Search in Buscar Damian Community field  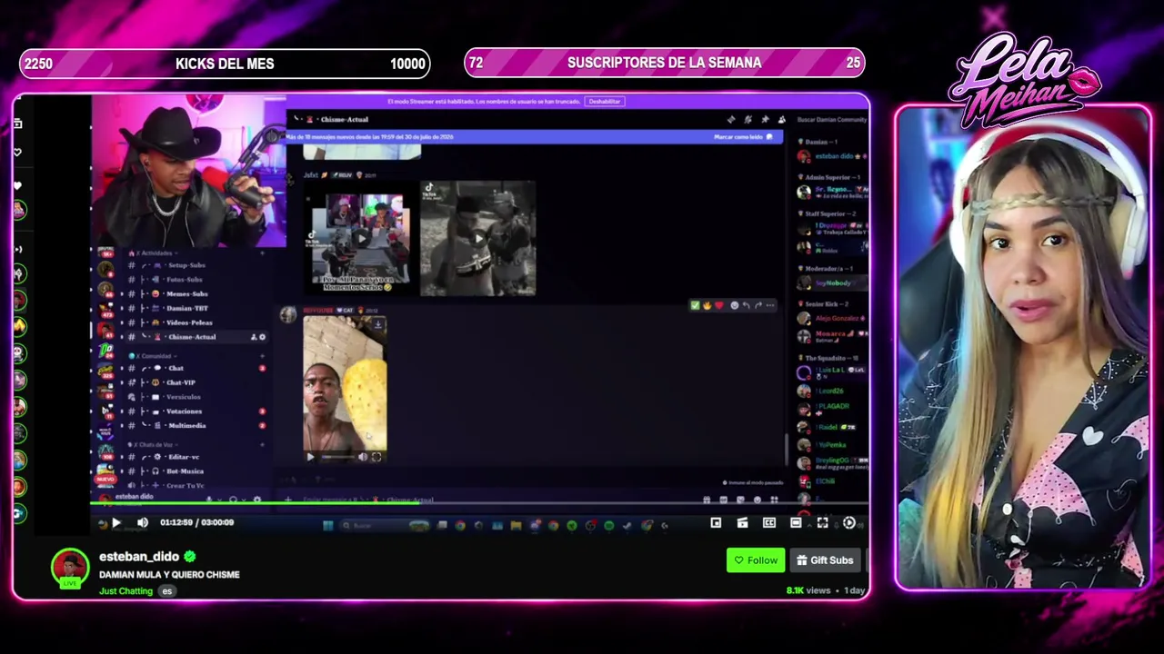(832, 119)
